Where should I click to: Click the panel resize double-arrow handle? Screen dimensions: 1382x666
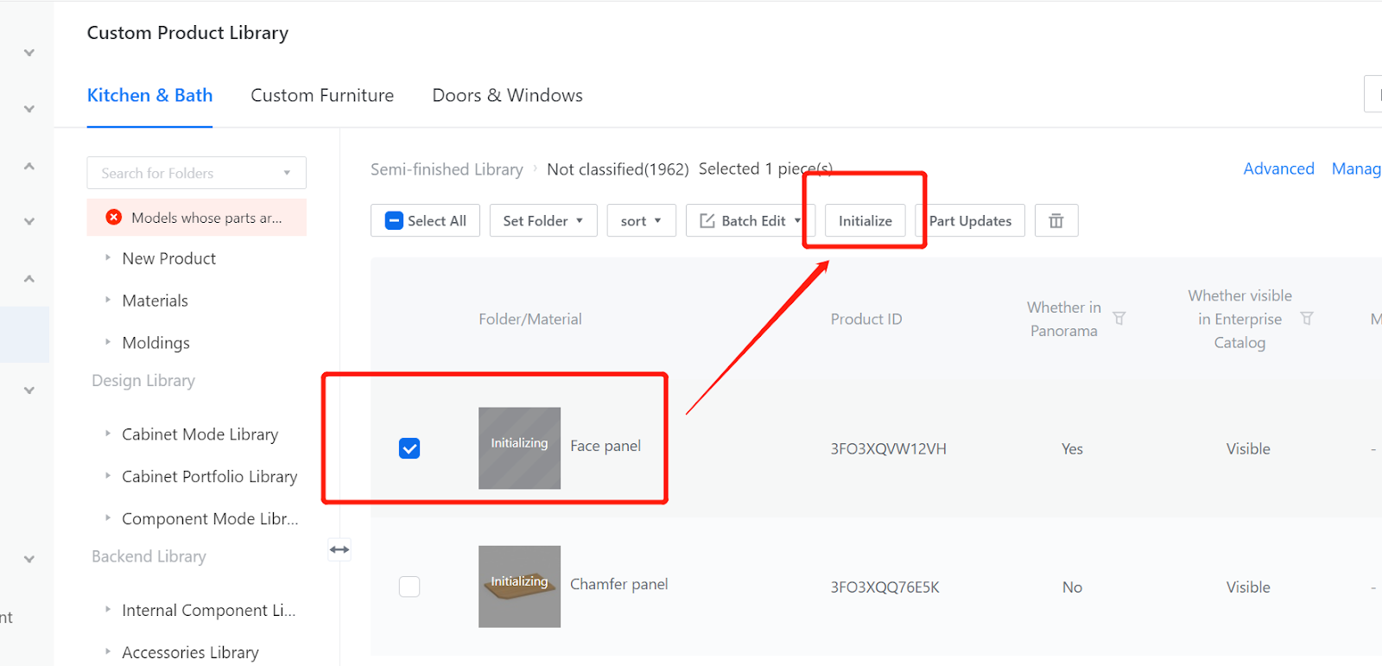(x=339, y=549)
